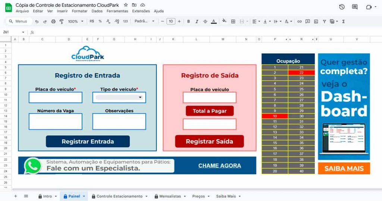382x201 pixels.
Task: Redo the last action
Action: [45, 21]
